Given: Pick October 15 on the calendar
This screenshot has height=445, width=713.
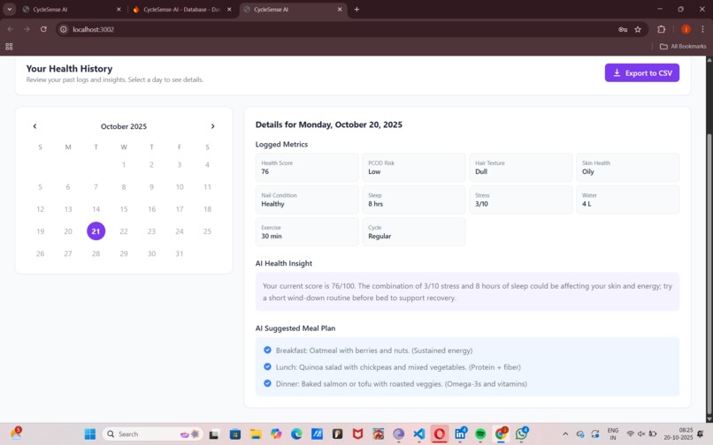Looking at the screenshot, I should tap(124, 209).
